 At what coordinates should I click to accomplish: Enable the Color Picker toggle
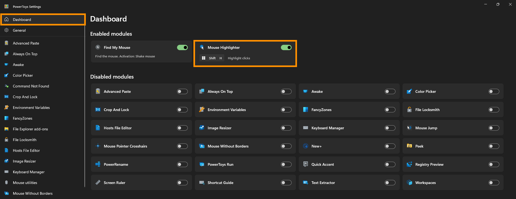[494, 91]
